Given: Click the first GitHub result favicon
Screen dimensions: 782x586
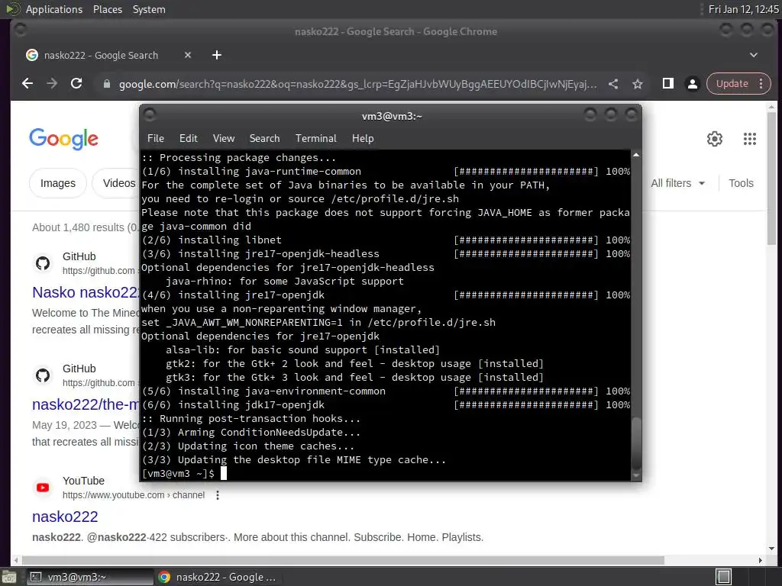Looking at the screenshot, I should click(43, 263).
